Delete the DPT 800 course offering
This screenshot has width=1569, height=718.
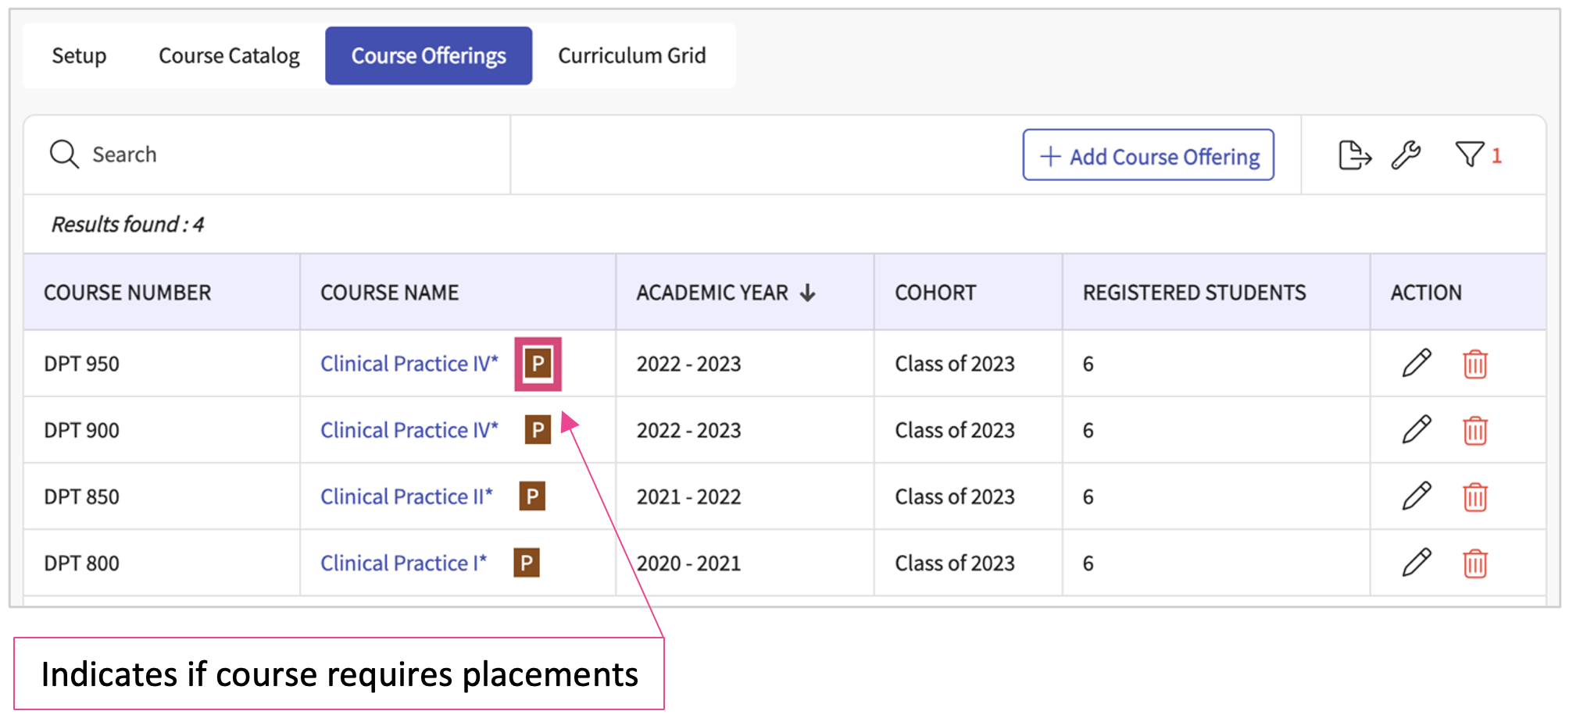pos(1474,563)
